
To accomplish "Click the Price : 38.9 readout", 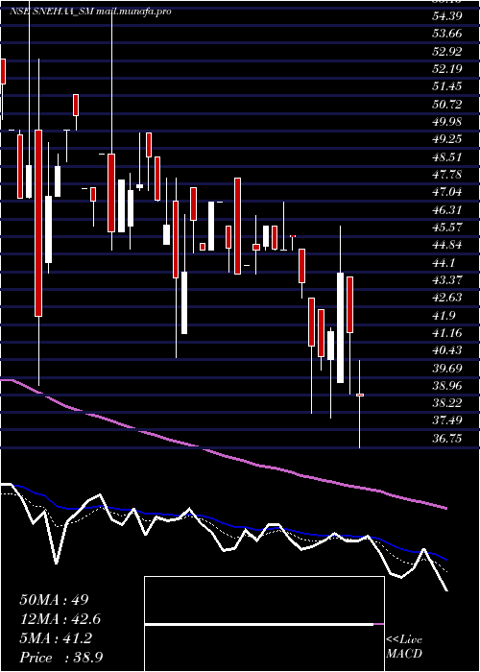I will click(60, 658).
